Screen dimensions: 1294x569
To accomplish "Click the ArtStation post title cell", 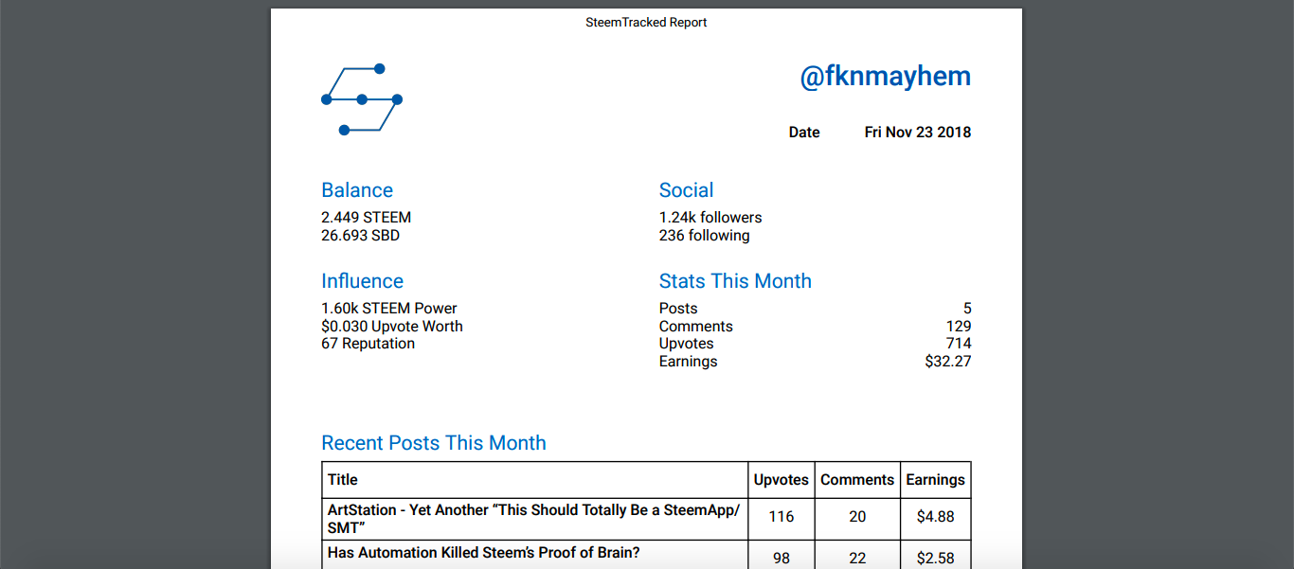I will [535, 519].
